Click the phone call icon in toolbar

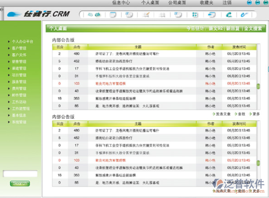click(228, 15)
